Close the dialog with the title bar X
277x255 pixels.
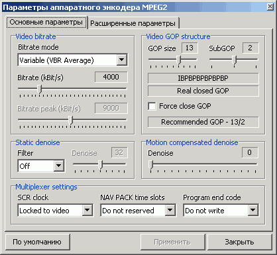tap(270, 7)
